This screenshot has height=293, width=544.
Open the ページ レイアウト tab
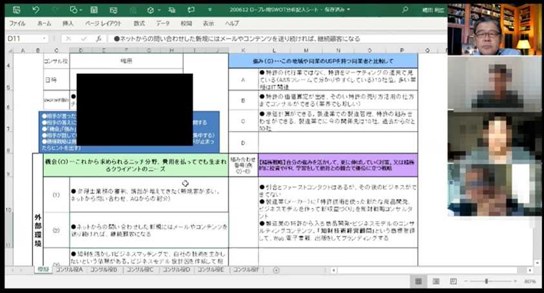click(x=103, y=23)
